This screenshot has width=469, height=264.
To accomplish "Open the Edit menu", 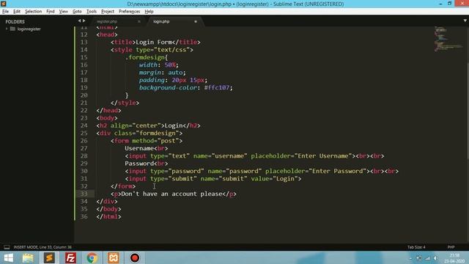I will pyautogui.click(x=17, y=12).
